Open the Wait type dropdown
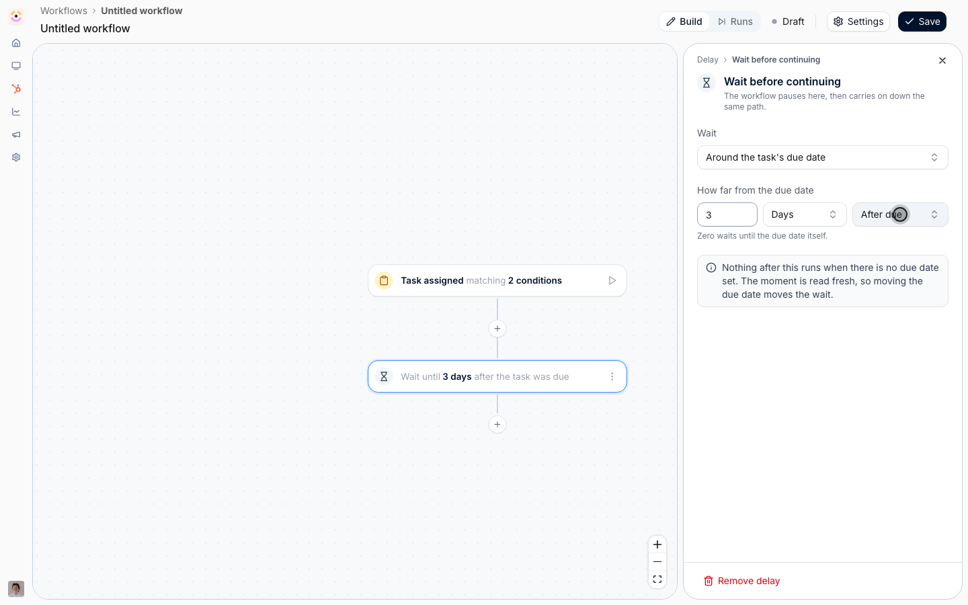This screenshot has width=968, height=605. coord(823,157)
